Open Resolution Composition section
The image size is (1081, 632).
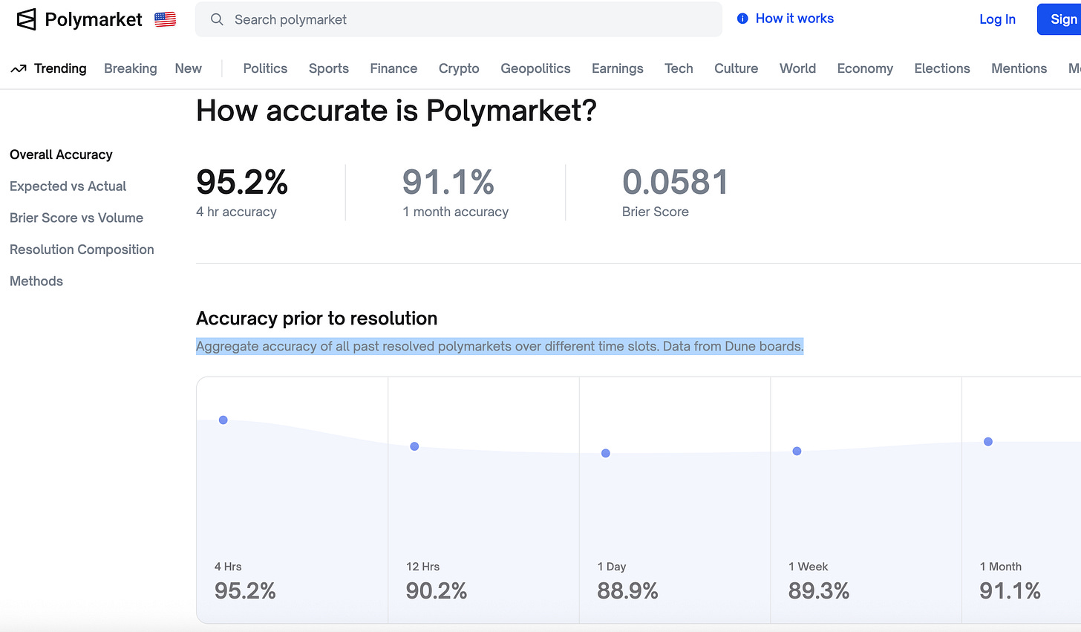[82, 250]
